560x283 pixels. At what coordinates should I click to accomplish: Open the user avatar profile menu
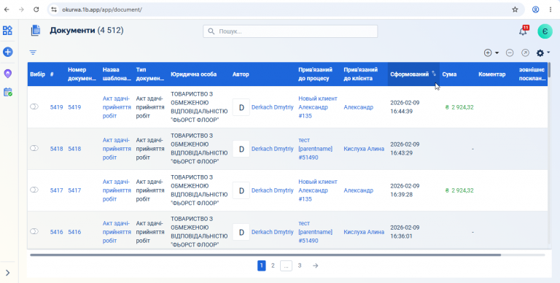545,31
